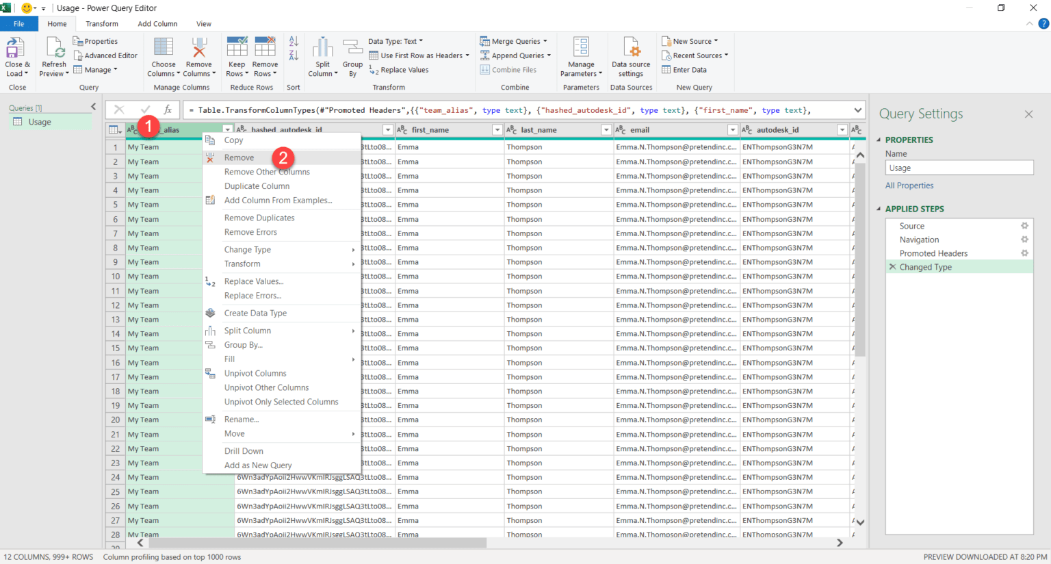
Task: Open the Advanced Editor
Action: tap(105, 55)
